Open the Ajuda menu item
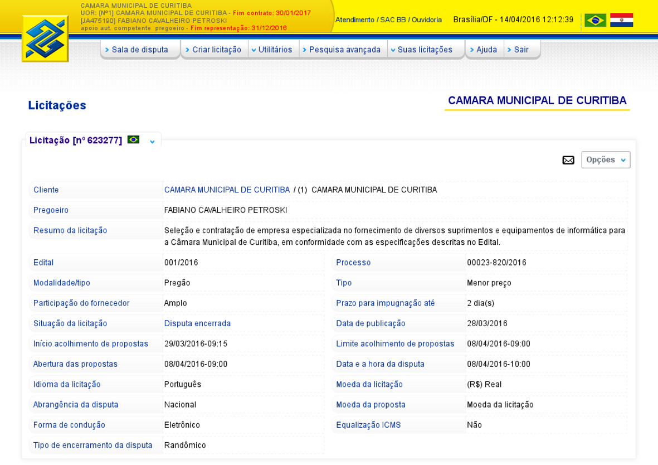This screenshot has height=465, width=658. [484, 49]
